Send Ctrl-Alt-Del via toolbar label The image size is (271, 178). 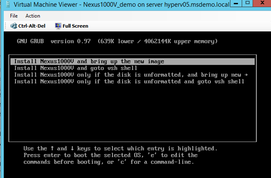click(x=32, y=26)
